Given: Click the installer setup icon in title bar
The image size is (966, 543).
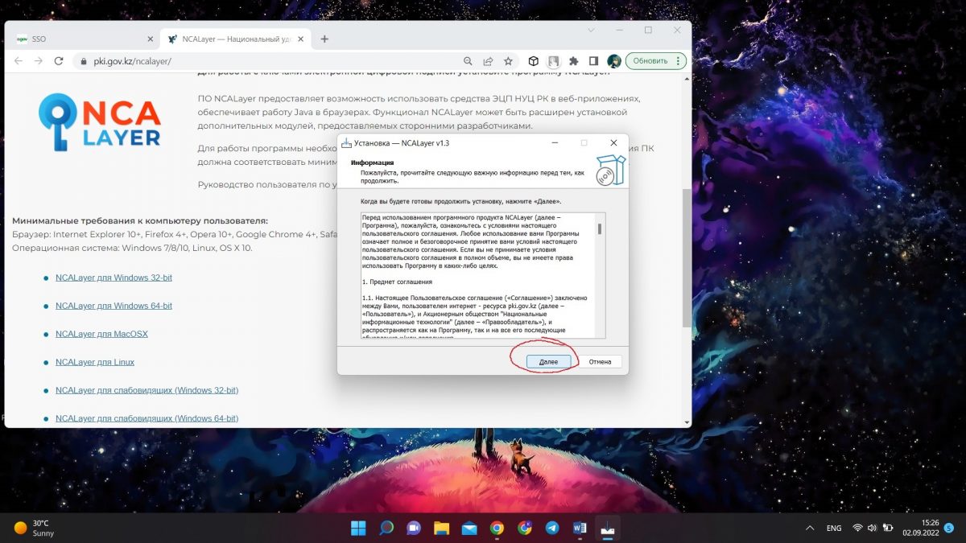Looking at the screenshot, I should click(346, 142).
